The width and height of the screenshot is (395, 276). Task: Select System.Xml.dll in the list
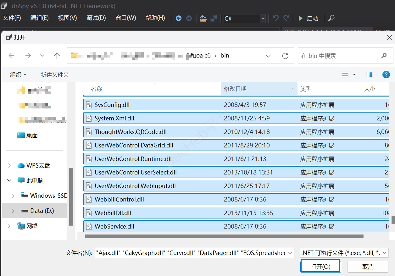pos(236,118)
